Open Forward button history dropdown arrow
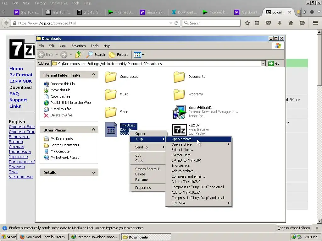The image size is (322, 241). (71, 55)
